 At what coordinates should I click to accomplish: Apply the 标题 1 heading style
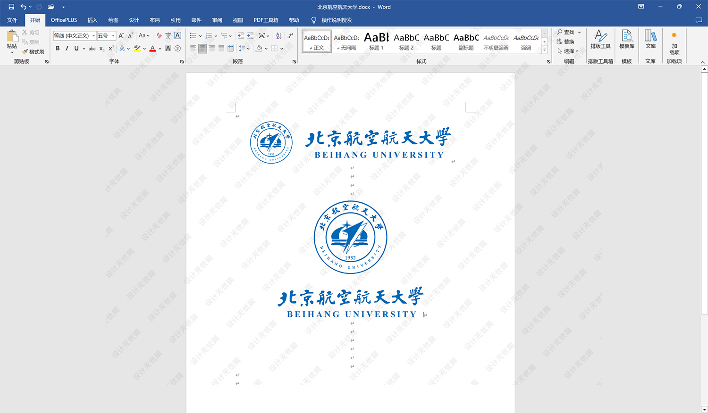[377, 41]
